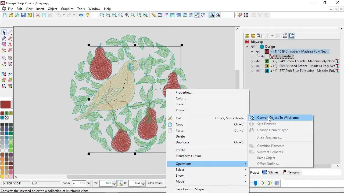
Task: Open the Zoom percentage dropdown
Action: (74, 183)
